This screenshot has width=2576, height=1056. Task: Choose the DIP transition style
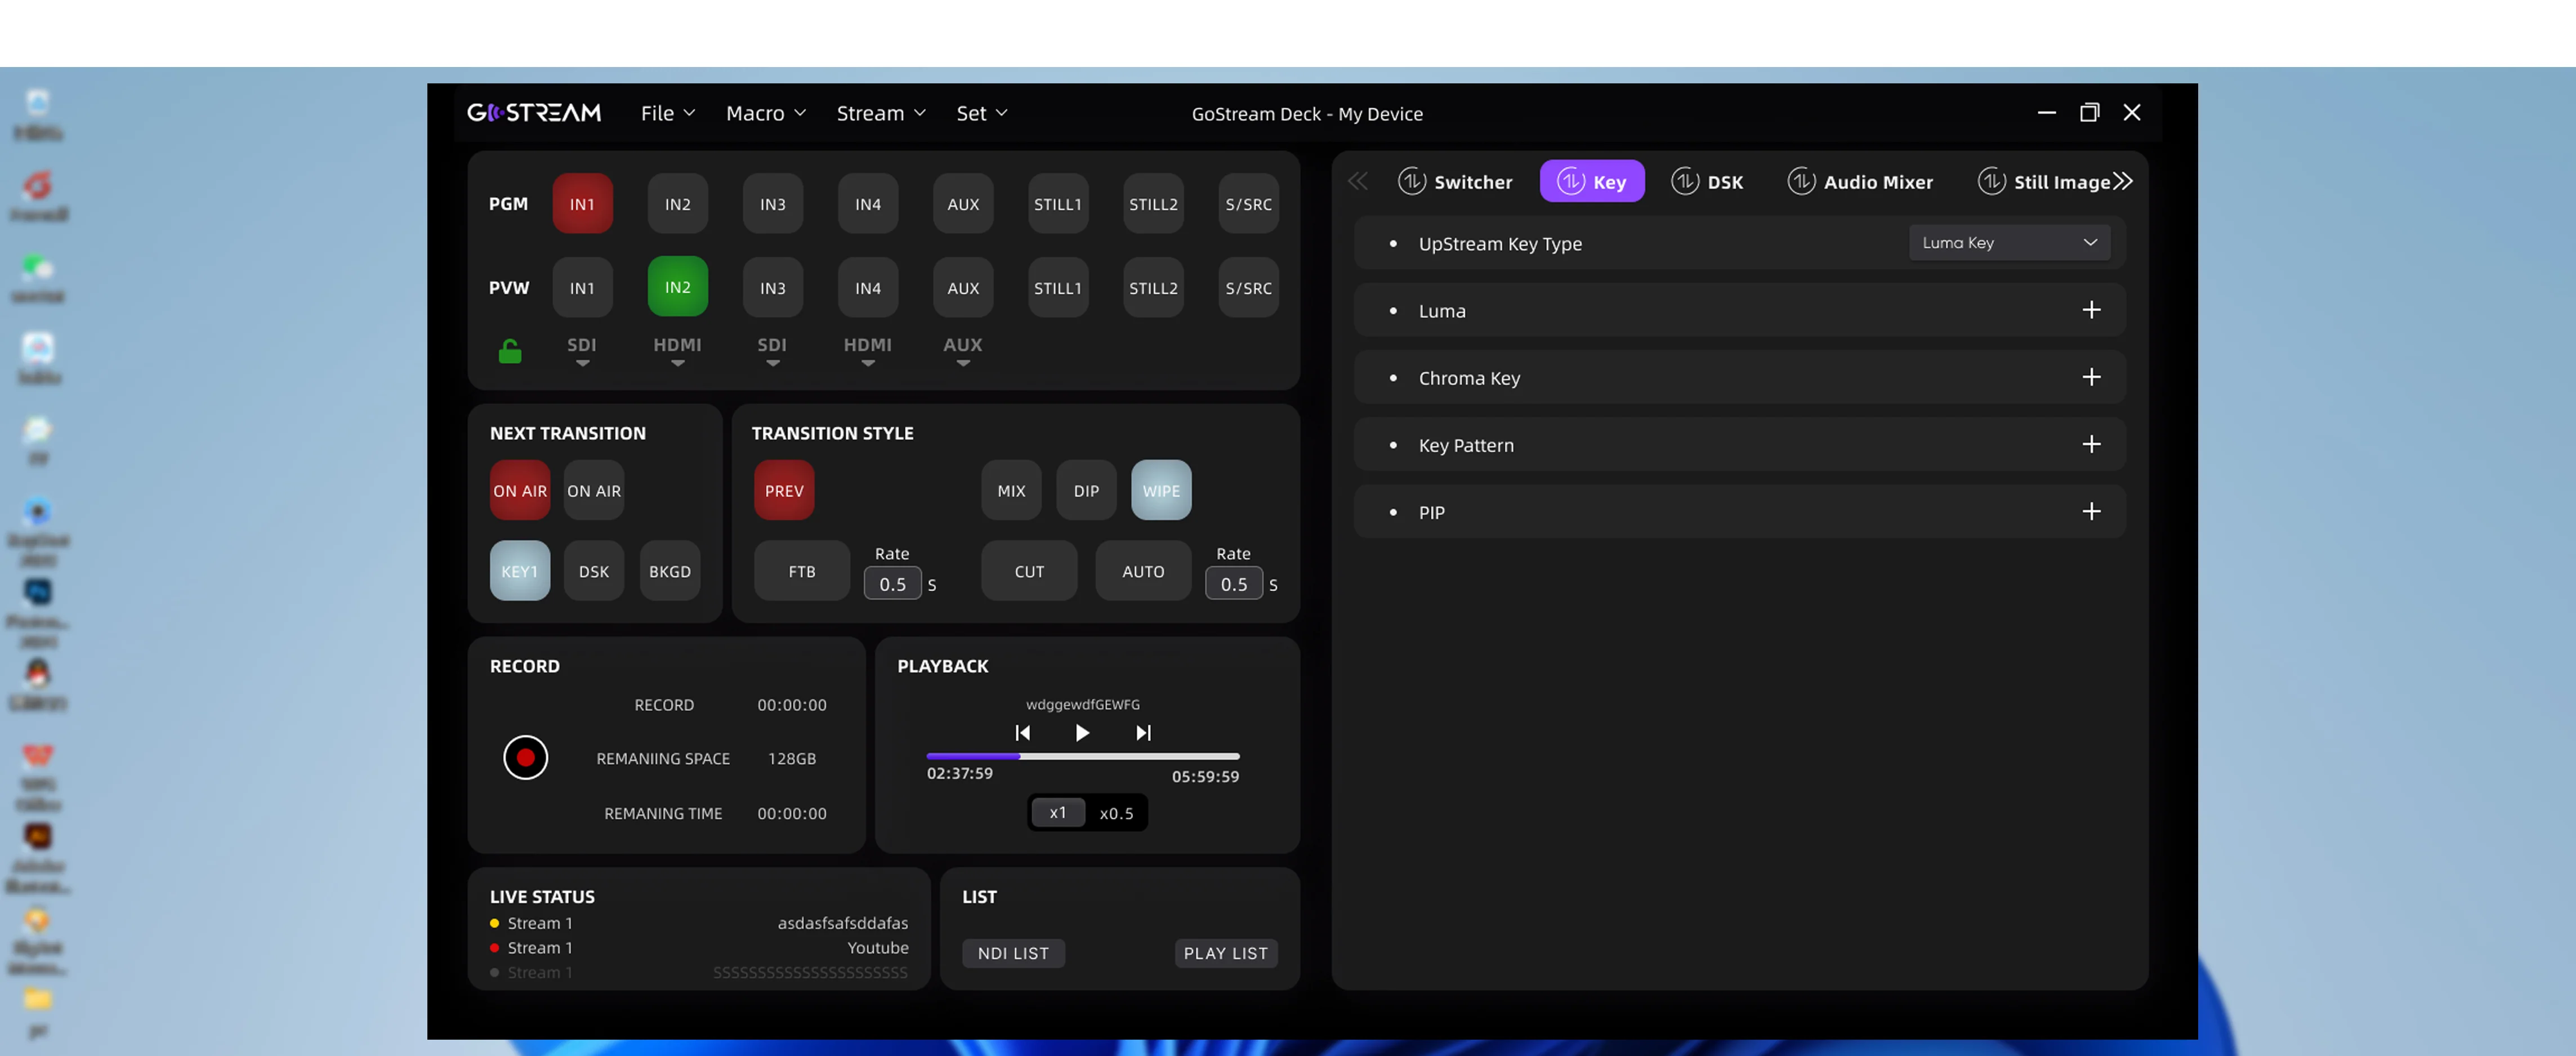(1086, 490)
